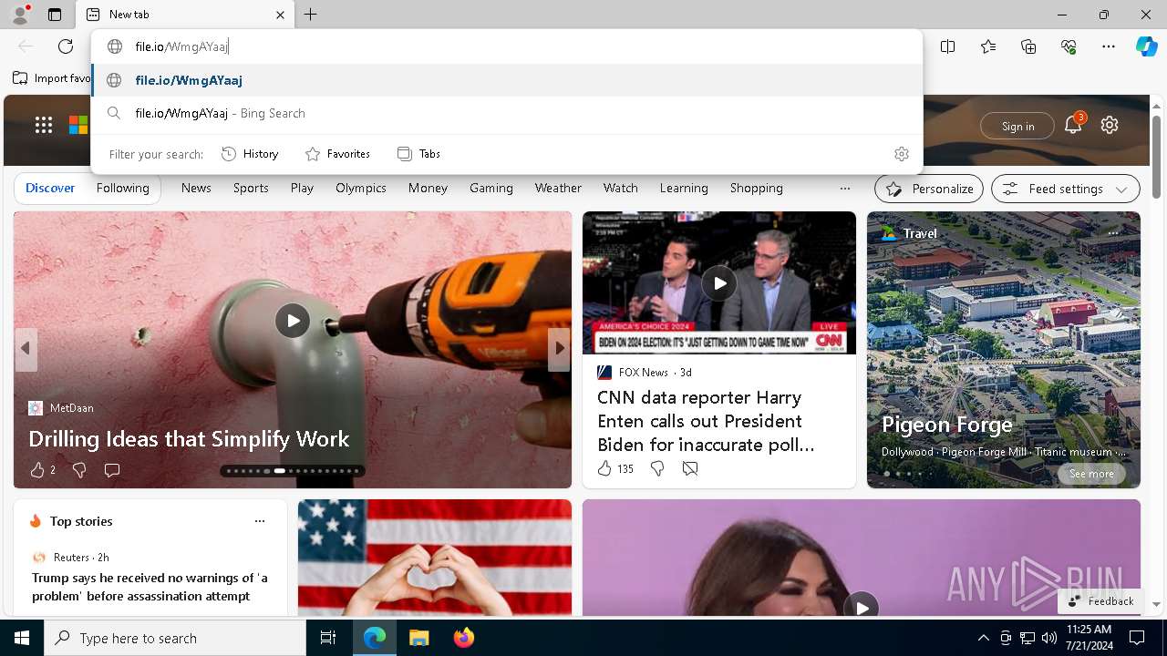The height and width of the screenshot is (656, 1167).
Task: Open the Reuters Trump warnings headline
Action: tap(150, 587)
